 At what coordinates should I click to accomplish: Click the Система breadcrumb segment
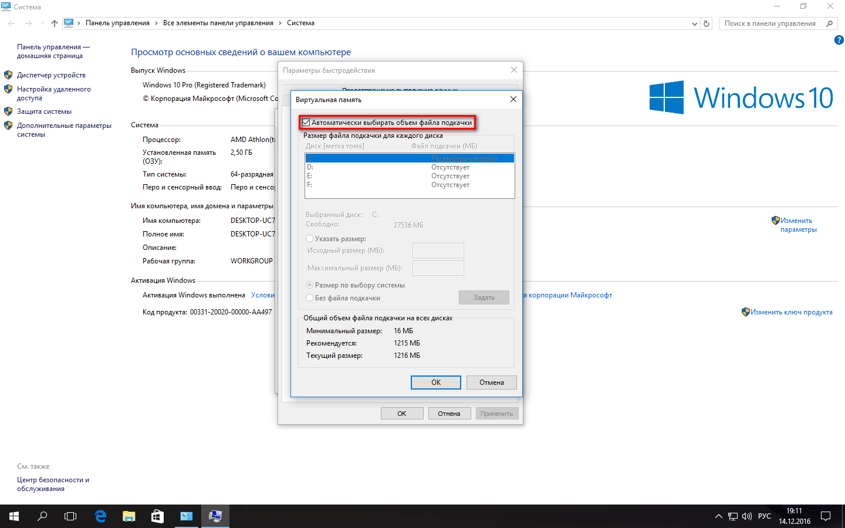[x=300, y=23]
